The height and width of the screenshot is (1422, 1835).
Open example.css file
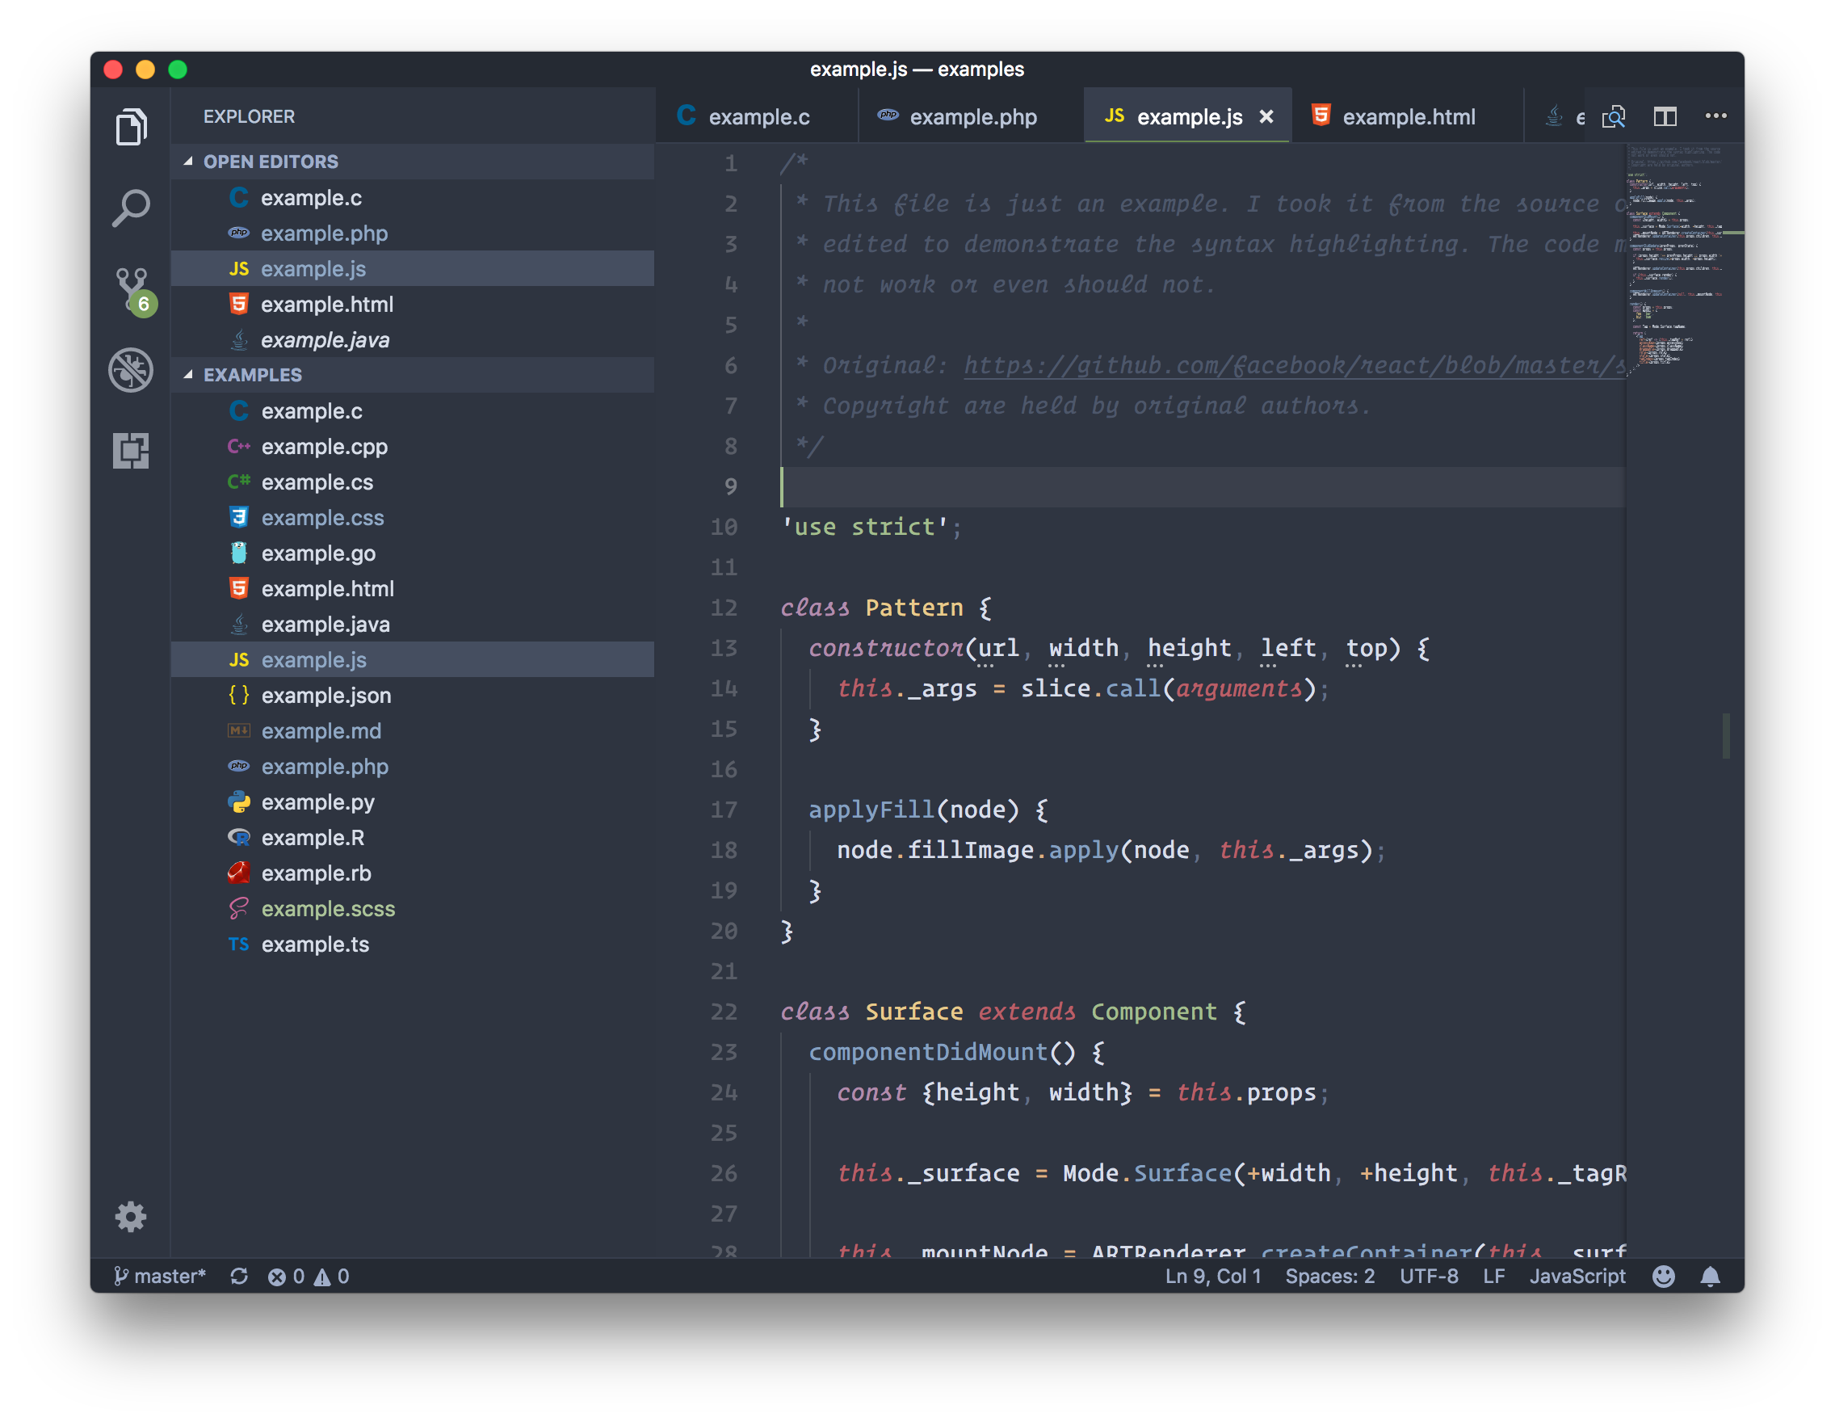(x=413, y=518)
